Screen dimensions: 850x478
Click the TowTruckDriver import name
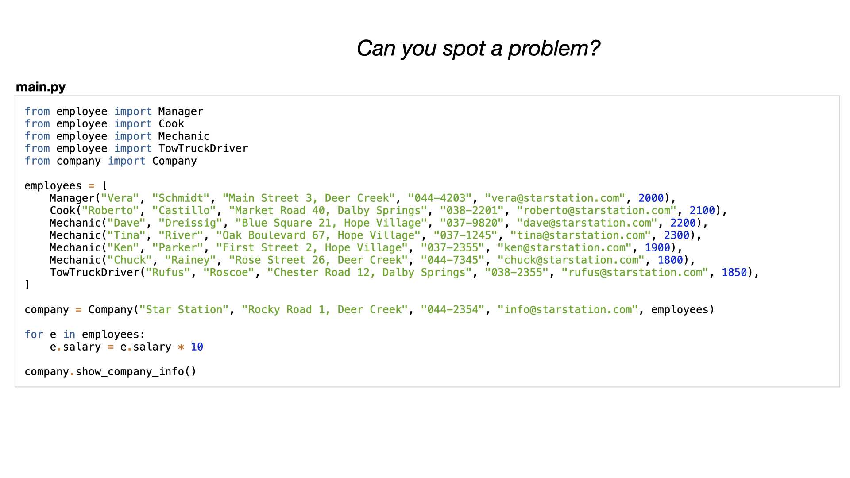pyautogui.click(x=203, y=149)
